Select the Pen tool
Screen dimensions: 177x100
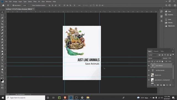2,57
